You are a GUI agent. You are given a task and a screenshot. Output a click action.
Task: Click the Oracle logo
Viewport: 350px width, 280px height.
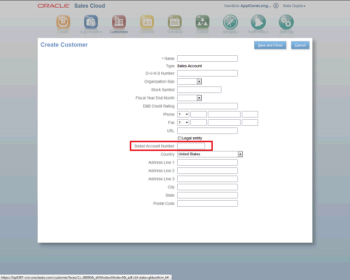54,6
